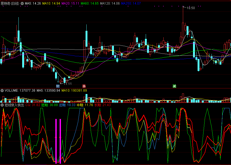Click the MA250: 14.07 label

point(131,3)
